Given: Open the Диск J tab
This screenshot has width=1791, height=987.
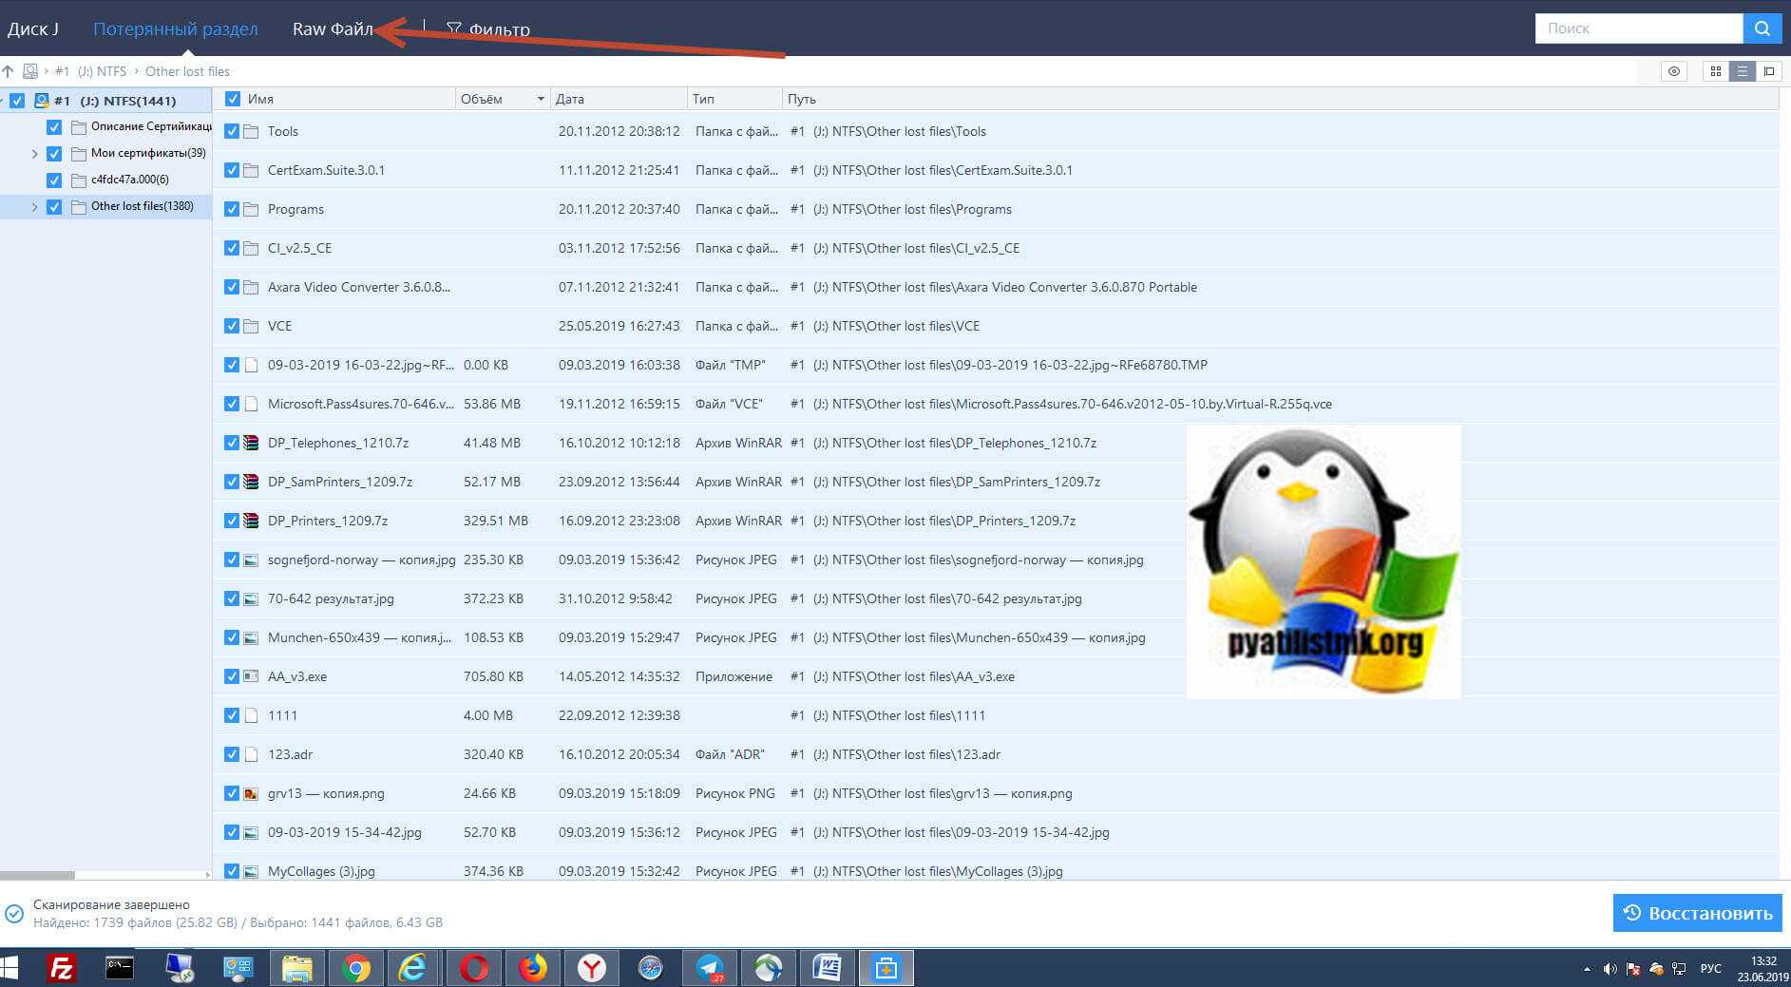Looking at the screenshot, I should [x=33, y=29].
